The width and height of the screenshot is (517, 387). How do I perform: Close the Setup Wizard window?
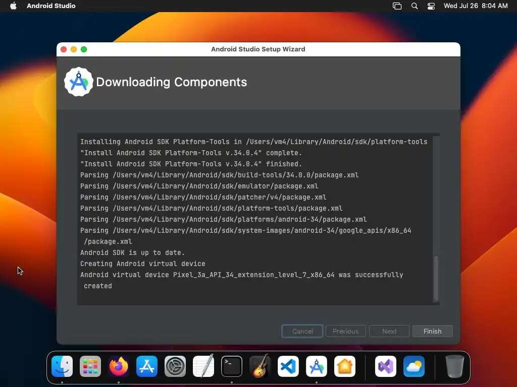(x=64, y=49)
